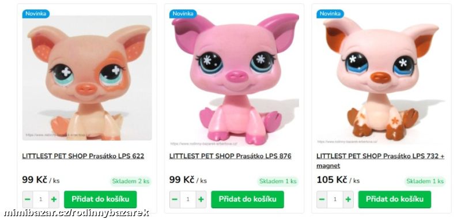Viewport: 461px width, 219px height.
Task: Click Novinka badge on LPS 876 card
Action: pyautogui.click(x=183, y=13)
